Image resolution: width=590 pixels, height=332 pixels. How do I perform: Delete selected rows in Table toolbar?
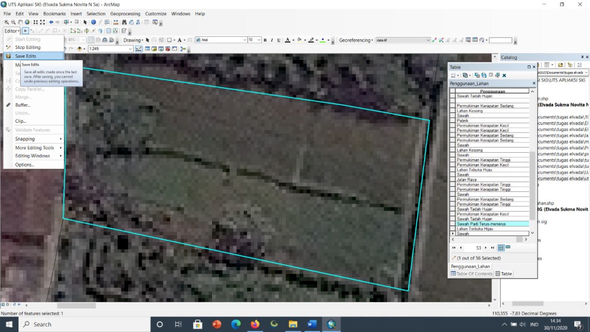coord(504,76)
